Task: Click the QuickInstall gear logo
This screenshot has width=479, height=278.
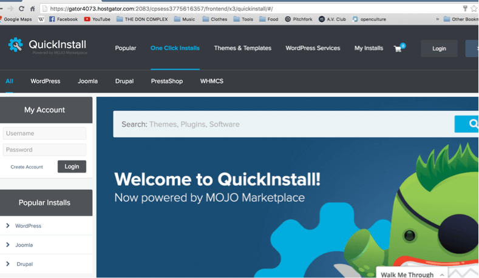Action: tap(15, 45)
